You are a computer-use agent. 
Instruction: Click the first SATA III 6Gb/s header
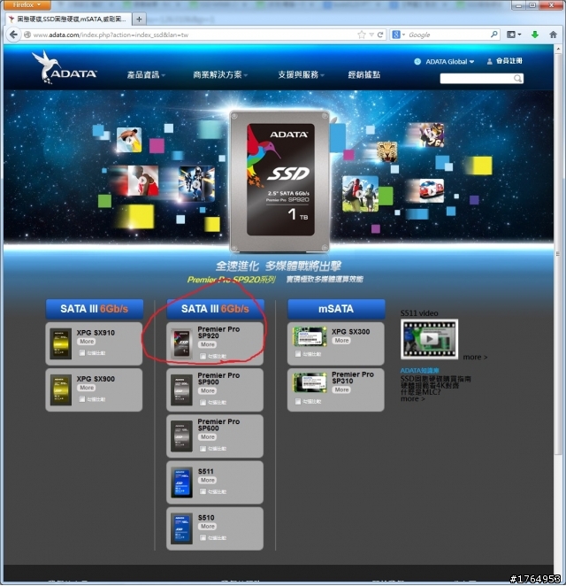tap(94, 309)
